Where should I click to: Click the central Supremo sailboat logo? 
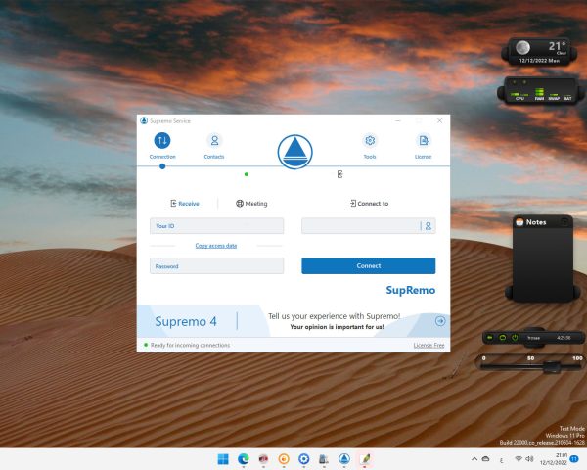(295, 152)
